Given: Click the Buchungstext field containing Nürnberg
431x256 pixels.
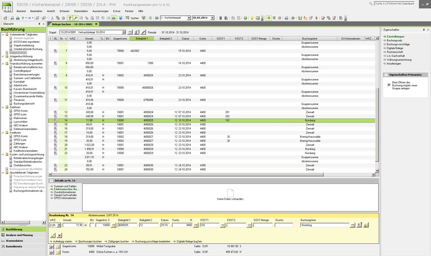Looking at the screenshot, I should click(325, 225).
